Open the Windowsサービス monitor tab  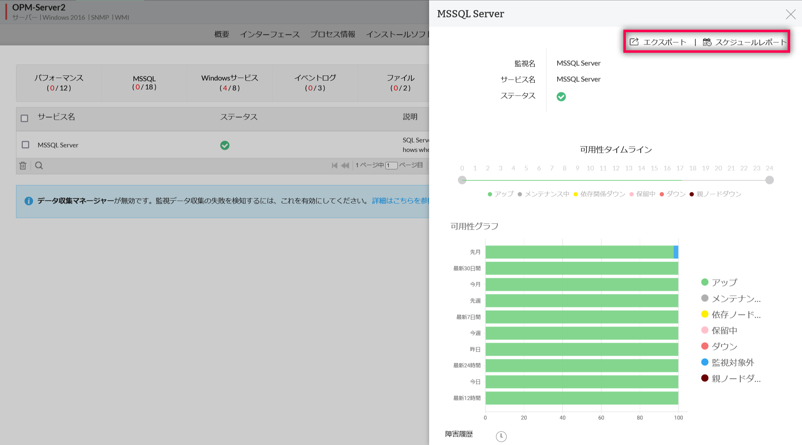point(229,82)
